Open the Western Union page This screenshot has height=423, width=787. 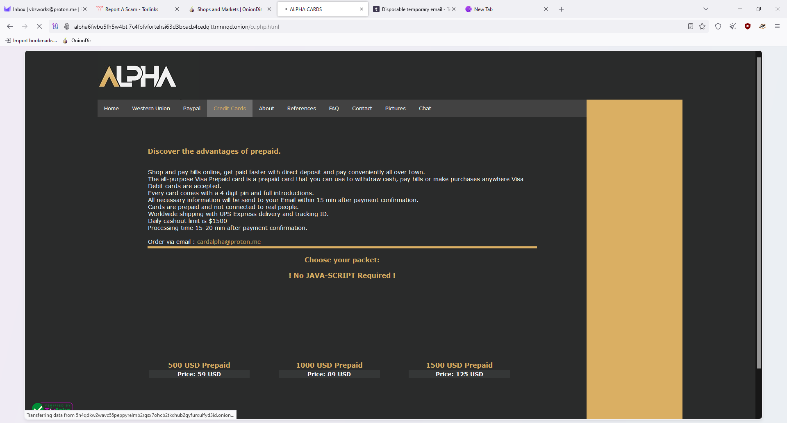151,108
